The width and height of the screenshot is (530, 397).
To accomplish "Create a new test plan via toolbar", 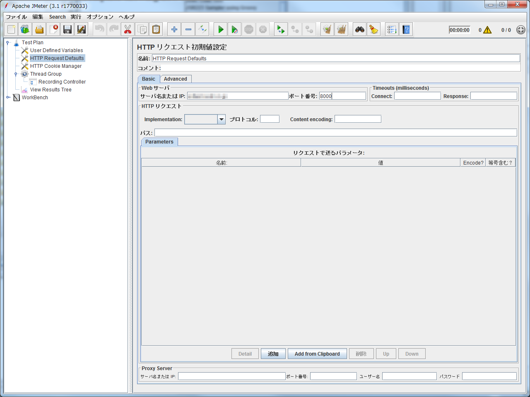I will pos(11,29).
